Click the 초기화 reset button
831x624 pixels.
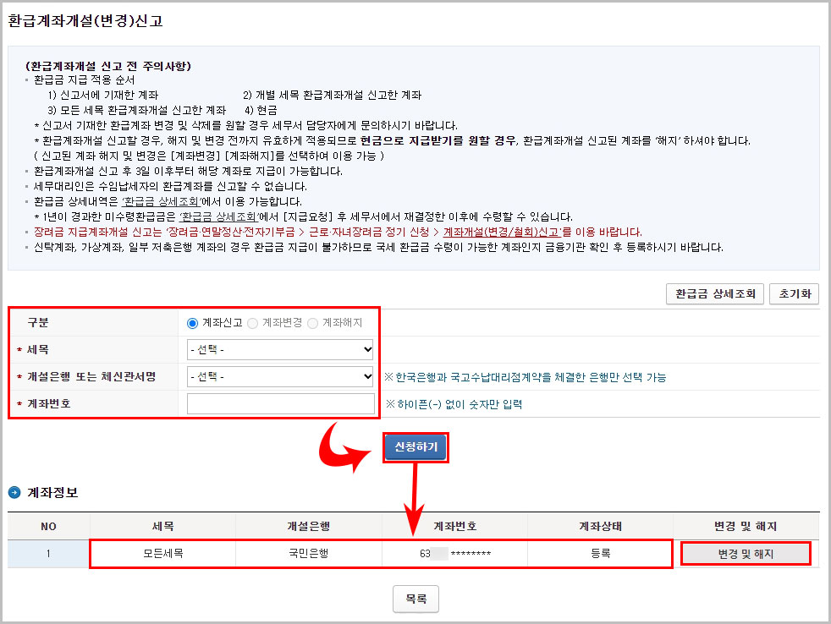[794, 294]
